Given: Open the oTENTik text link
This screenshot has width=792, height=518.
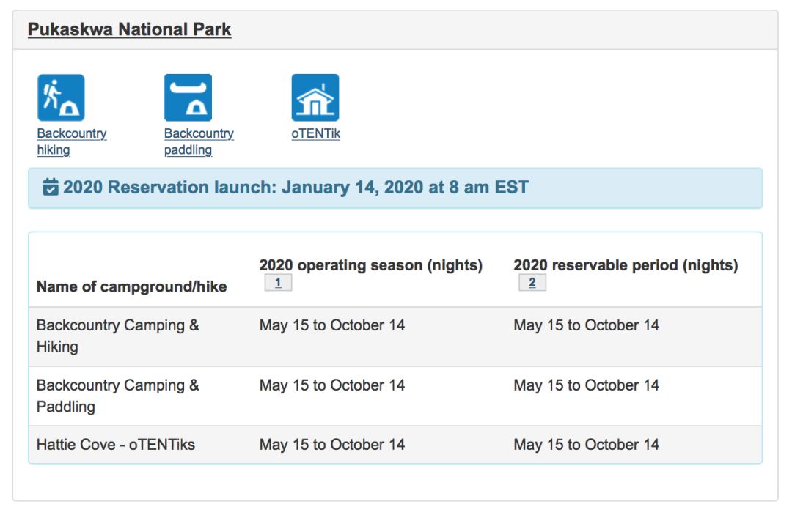Looking at the screenshot, I should pos(315,134).
